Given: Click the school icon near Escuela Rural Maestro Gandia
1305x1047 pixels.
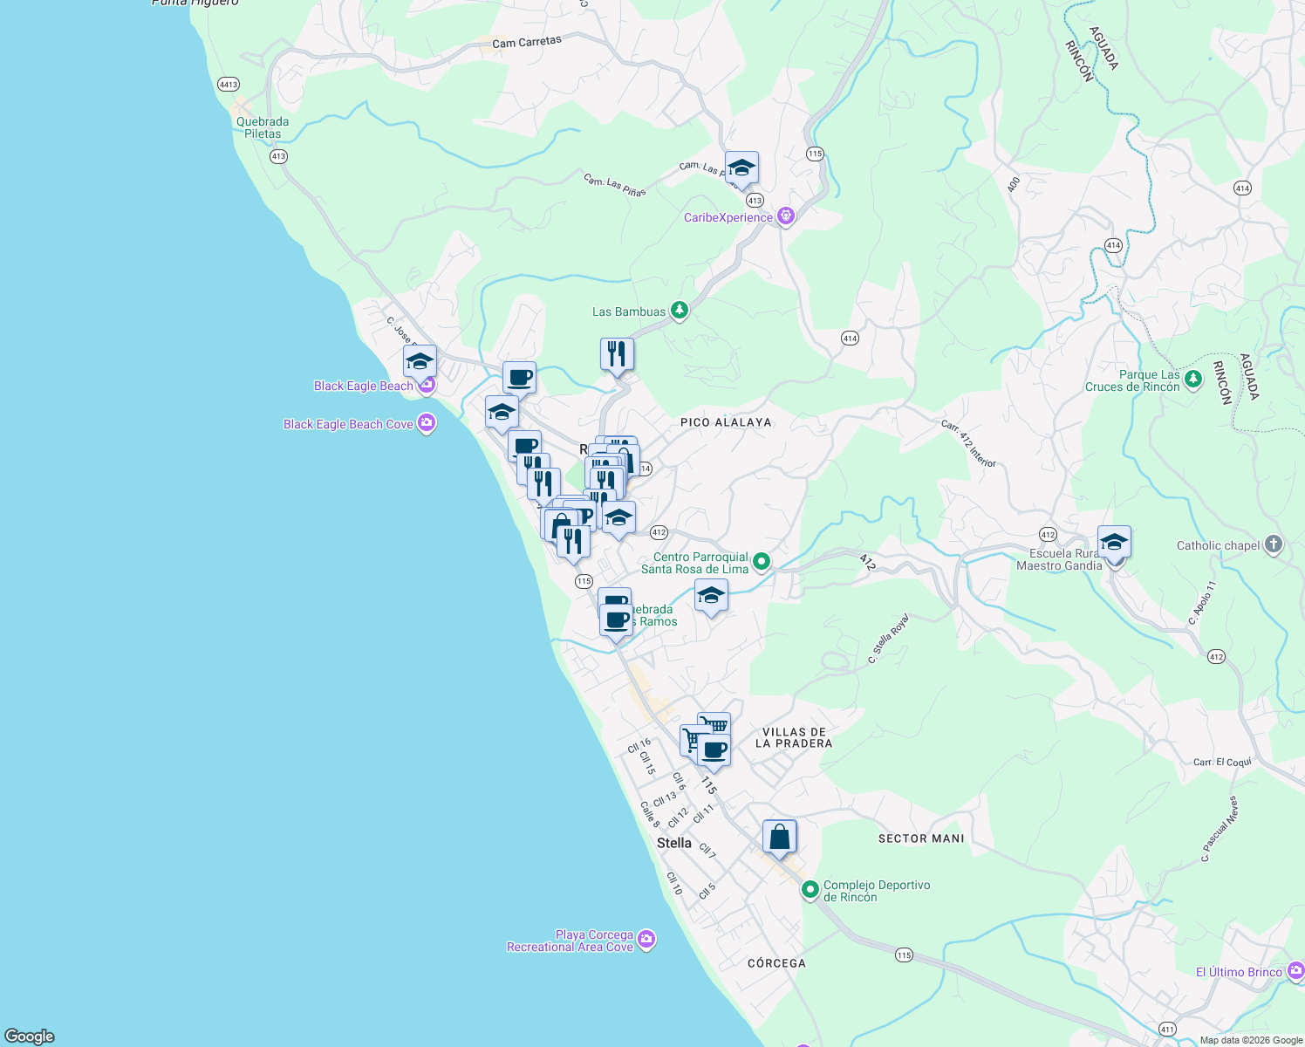Looking at the screenshot, I should coord(1114,542).
